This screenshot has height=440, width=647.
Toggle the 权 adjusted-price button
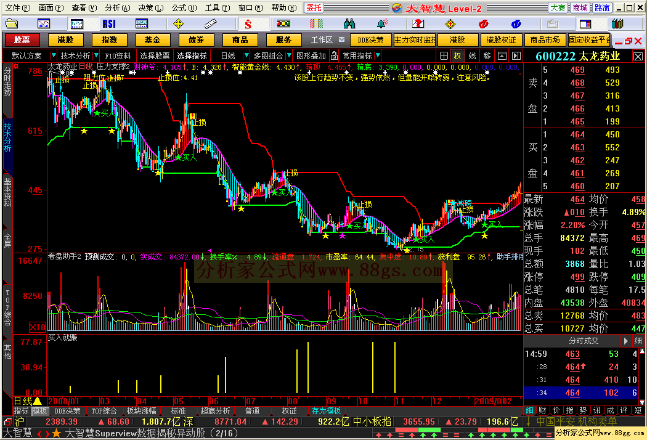(458, 55)
